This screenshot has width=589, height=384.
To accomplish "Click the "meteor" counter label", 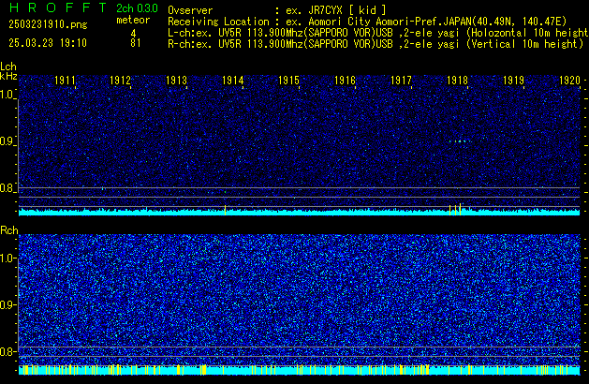I will point(133,20).
